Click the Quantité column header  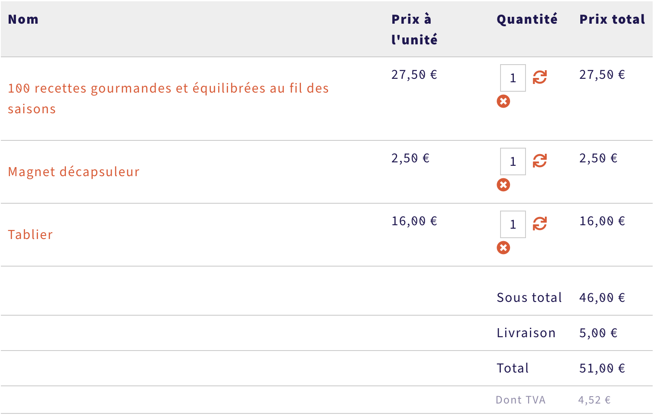pyautogui.click(x=527, y=19)
